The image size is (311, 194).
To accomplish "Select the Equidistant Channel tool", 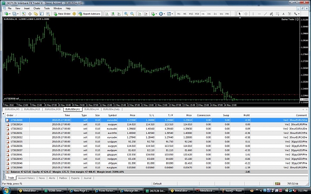I will click(x=271, y=14).
